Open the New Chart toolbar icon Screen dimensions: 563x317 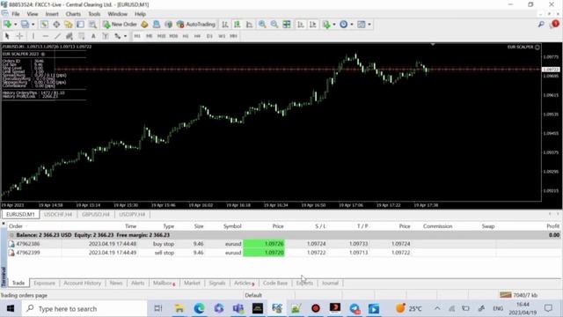7,25
